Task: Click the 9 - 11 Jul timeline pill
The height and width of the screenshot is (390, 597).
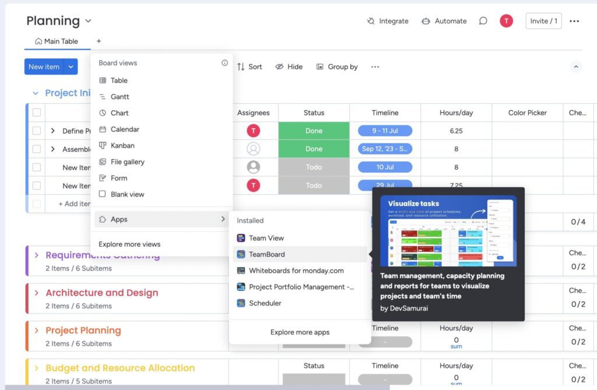Action: pyautogui.click(x=385, y=131)
